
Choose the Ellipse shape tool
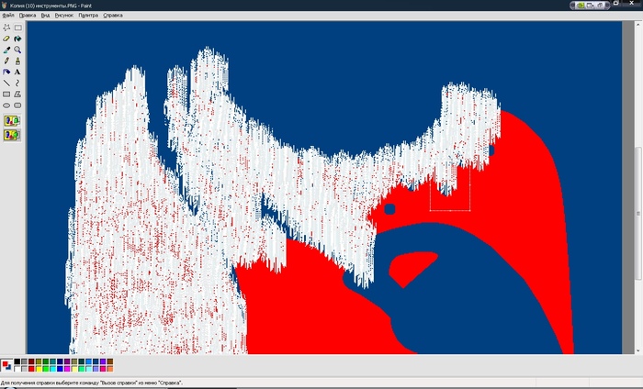click(x=6, y=106)
